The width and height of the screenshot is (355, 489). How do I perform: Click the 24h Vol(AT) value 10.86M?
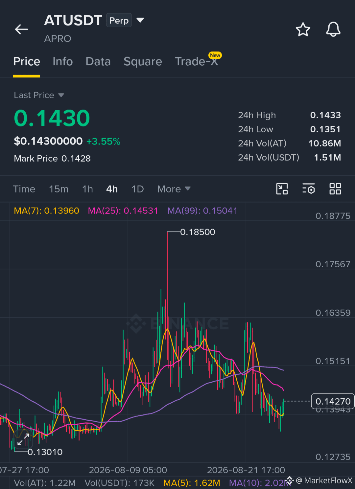tap(324, 144)
